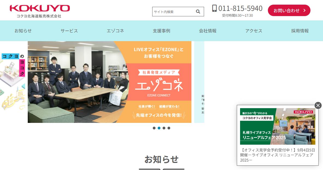Click the phone icon beside the number

coord(214,8)
